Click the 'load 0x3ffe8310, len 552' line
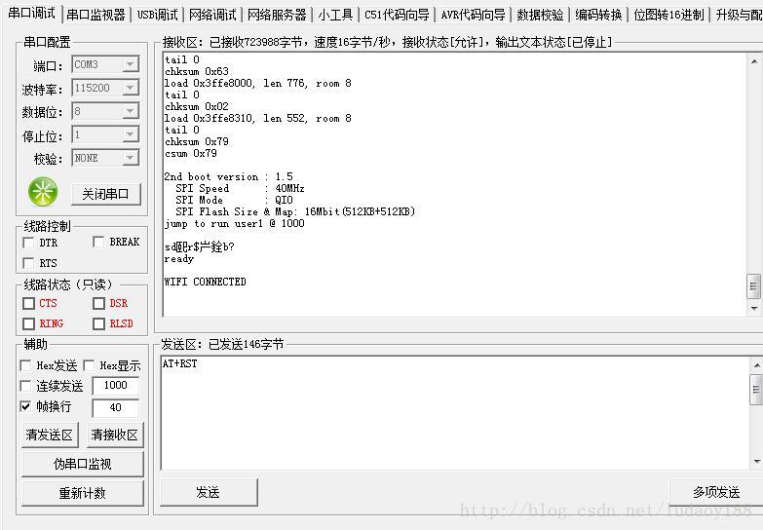Image resolution: width=763 pixels, height=530 pixels. point(258,118)
